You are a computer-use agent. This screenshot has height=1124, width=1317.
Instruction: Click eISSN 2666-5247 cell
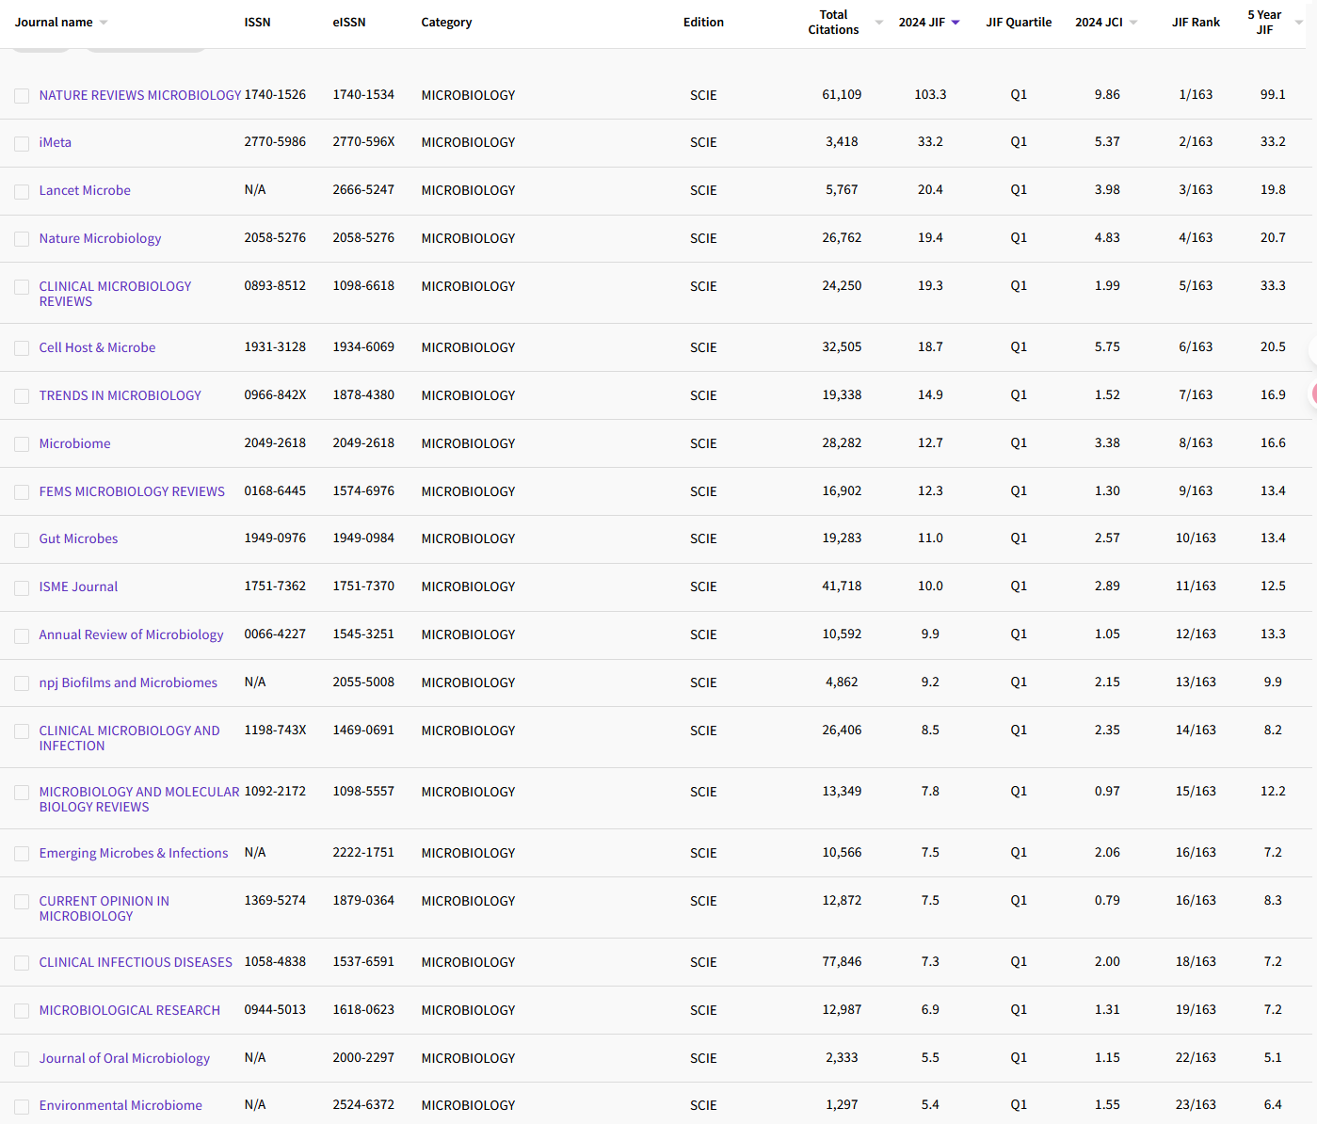click(363, 190)
